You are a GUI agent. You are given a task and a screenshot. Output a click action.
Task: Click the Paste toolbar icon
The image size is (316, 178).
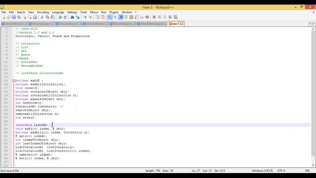click(x=53, y=17)
